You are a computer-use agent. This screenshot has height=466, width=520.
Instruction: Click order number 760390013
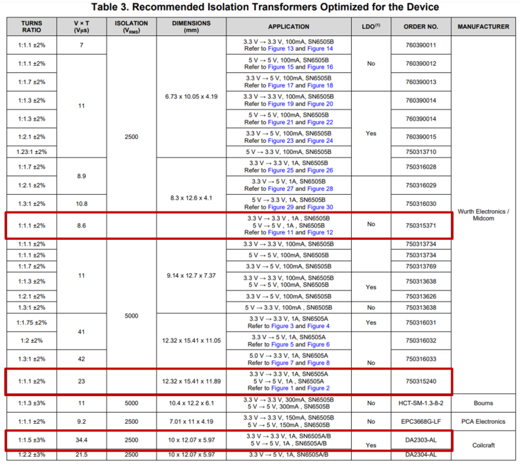point(421,82)
